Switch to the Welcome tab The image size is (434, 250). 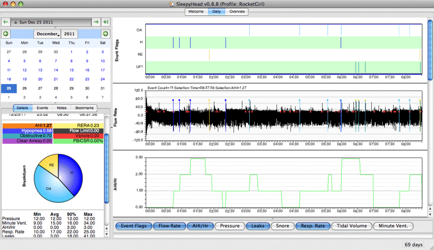[196, 11]
